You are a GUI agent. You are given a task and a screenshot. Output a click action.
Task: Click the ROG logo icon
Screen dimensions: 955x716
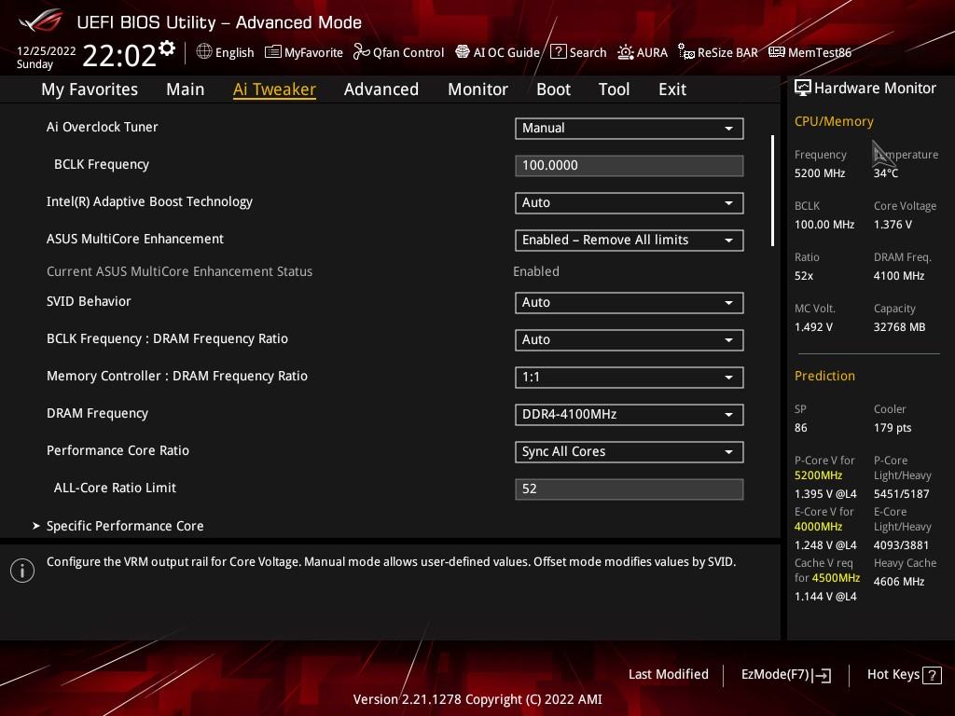(x=40, y=21)
